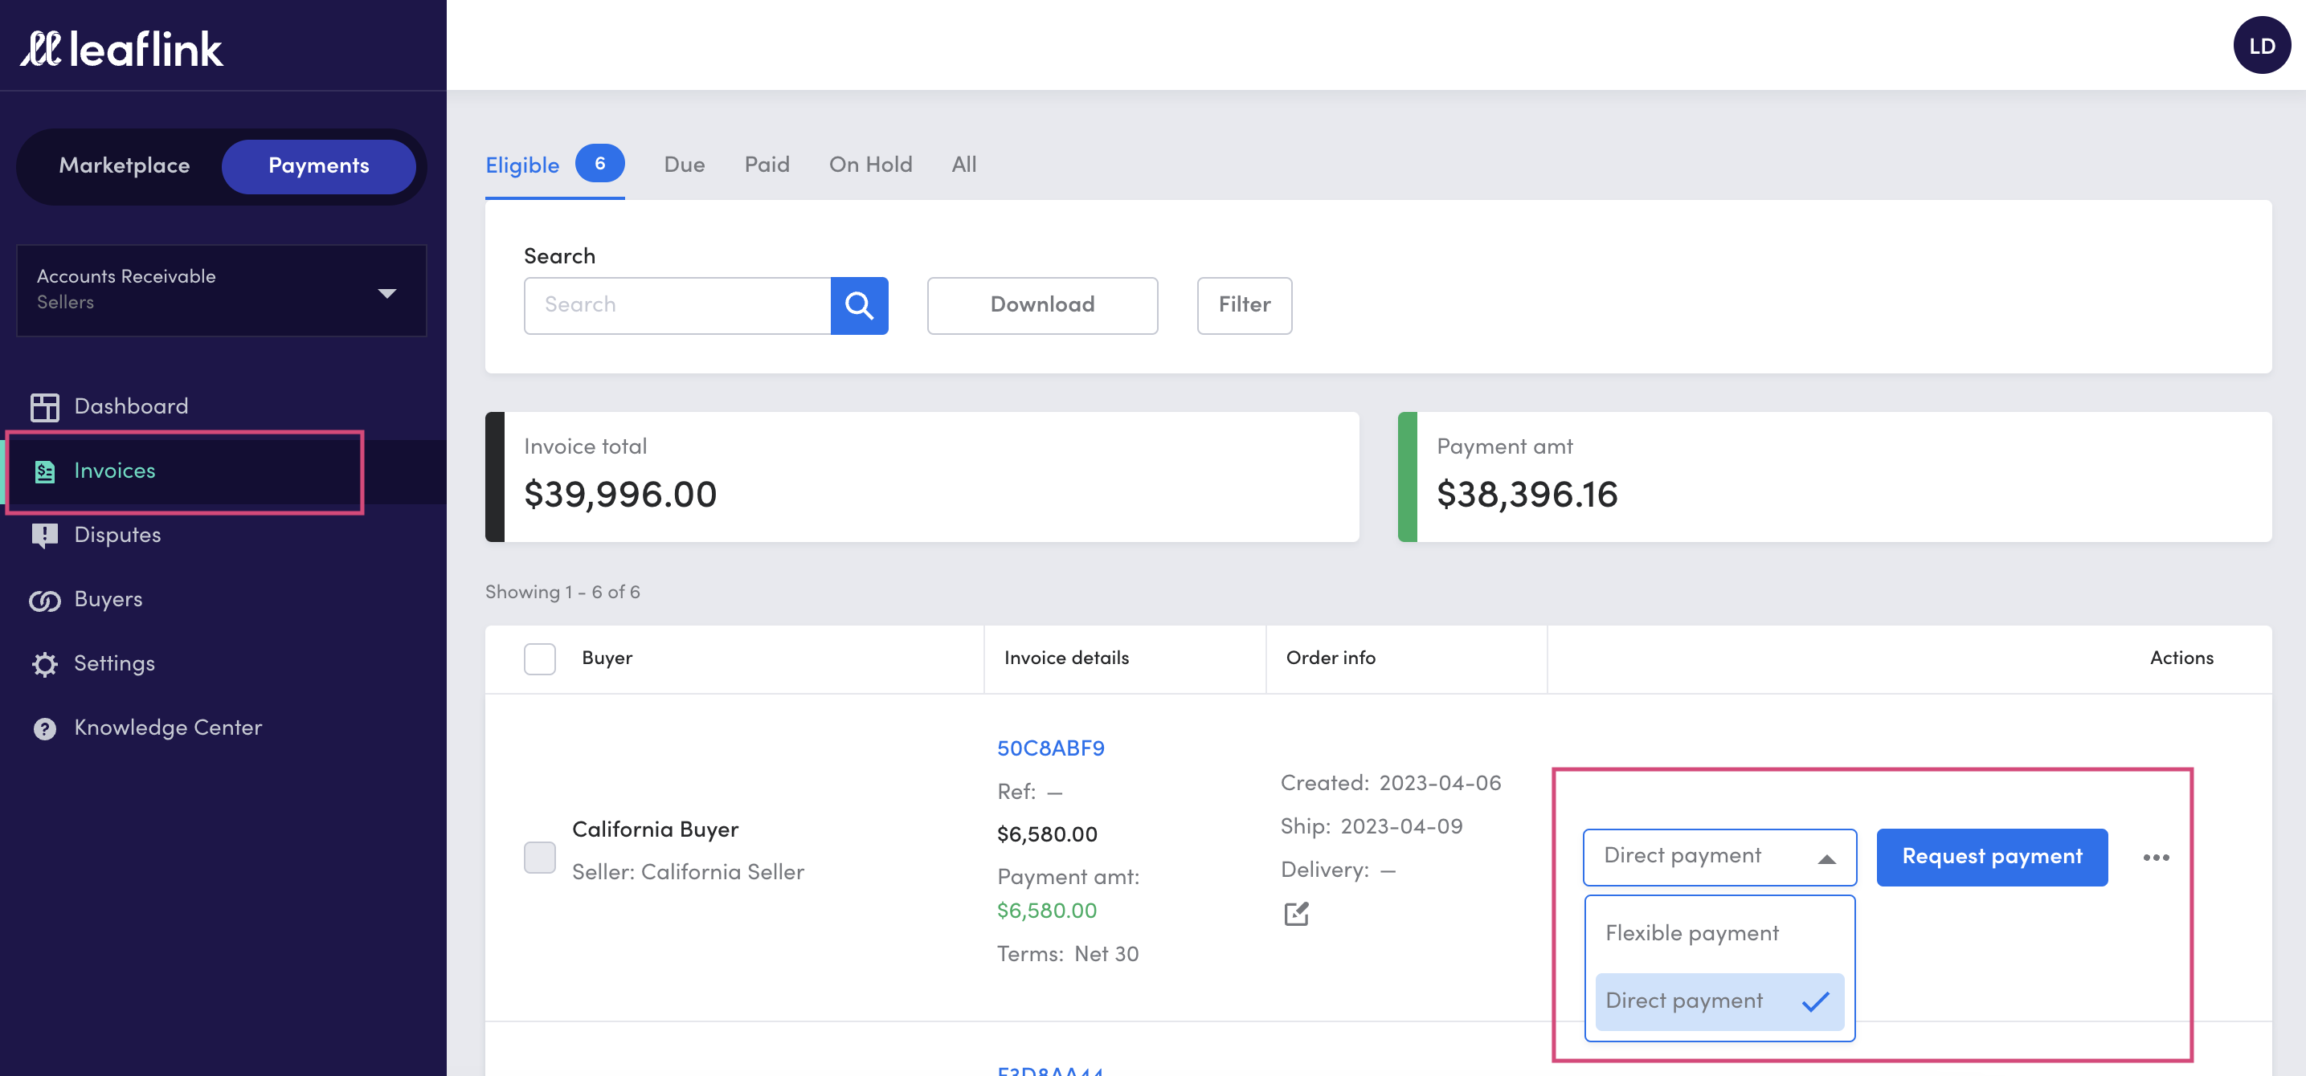Open the All tab

pos(963,165)
